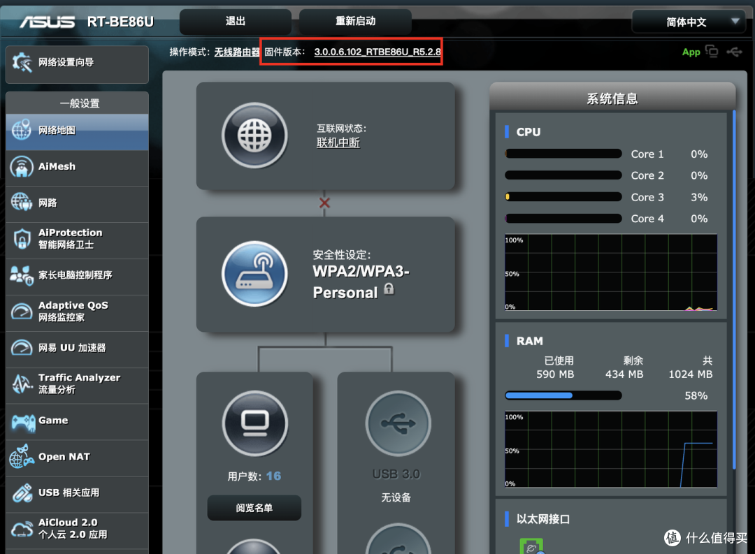Screen dimensions: 755x554
Task: Click the system info panel scrollbar
Action: coord(734,289)
